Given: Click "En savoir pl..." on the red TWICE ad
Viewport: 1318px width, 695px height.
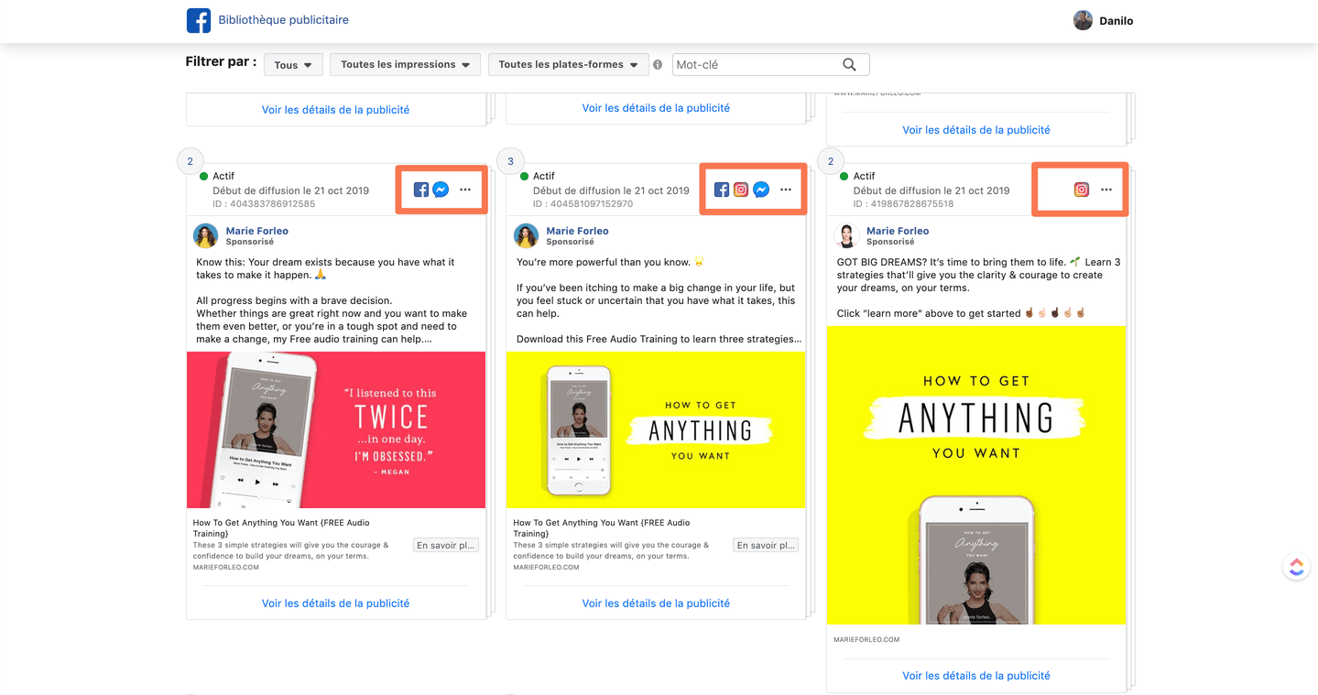Looking at the screenshot, I should (x=446, y=545).
